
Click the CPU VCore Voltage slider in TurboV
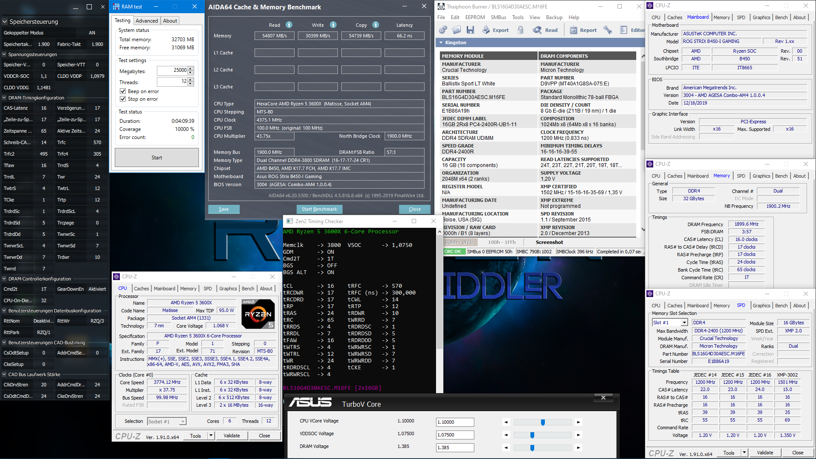coord(542,422)
